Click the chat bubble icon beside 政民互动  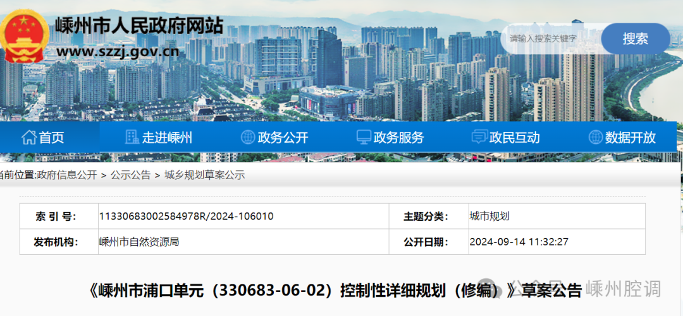coord(479,138)
